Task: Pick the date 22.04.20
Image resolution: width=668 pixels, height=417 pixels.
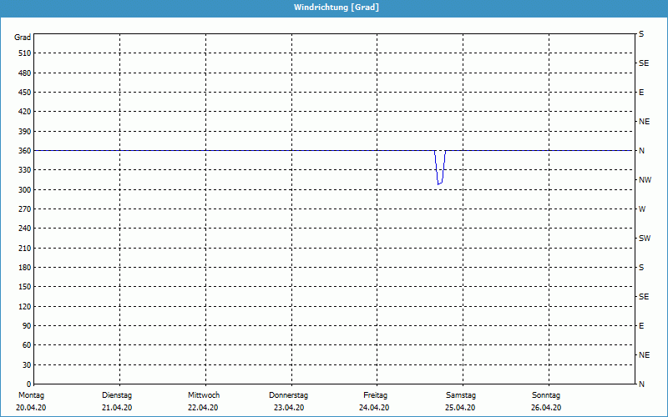Action: click(x=203, y=408)
